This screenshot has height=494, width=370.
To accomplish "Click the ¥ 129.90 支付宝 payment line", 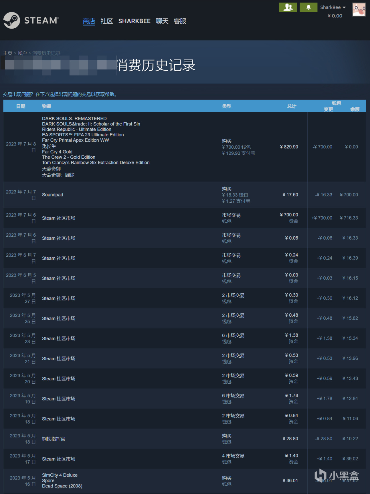I will click(239, 154).
